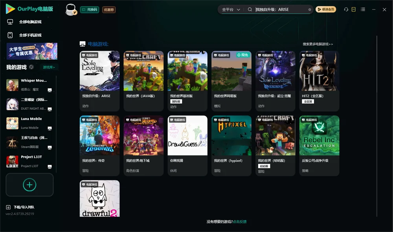Click the 点击反馈 feedback link
Screen dimensions: 393x232
(x=240, y=222)
